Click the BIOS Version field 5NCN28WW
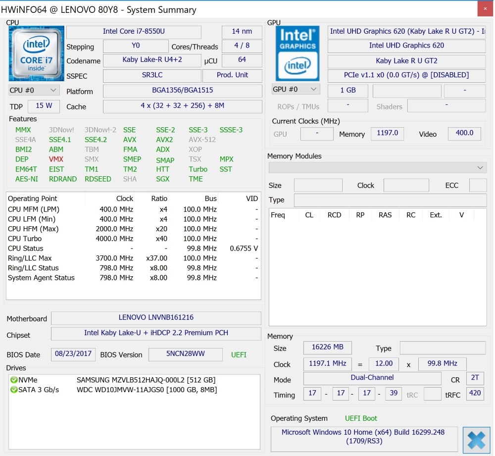This screenshot has height=456, width=495. coord(185,354)
